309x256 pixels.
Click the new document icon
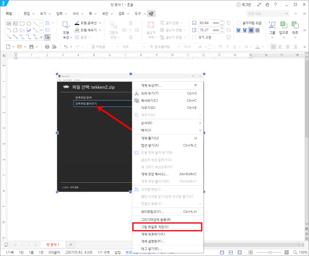[8, 47]
